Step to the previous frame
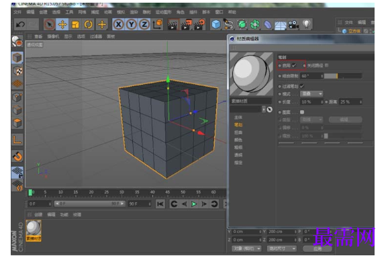Viewport: 388px width, 258px height. coord(185,204)
